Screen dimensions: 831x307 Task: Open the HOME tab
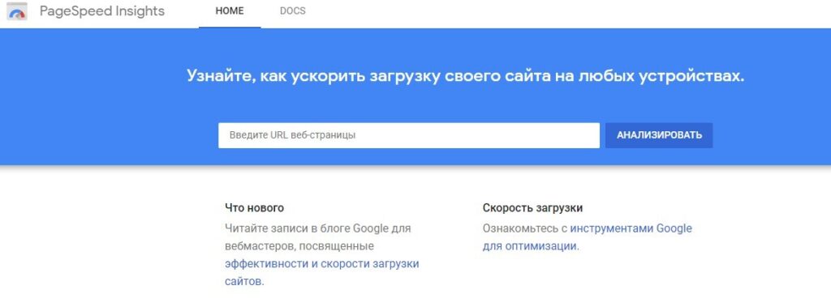point(230,11)
